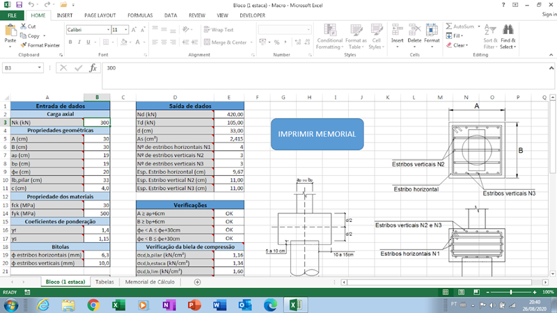Open Find & Select binoculars icon
This screenshot has width=557, height=313.
point(508,30)
